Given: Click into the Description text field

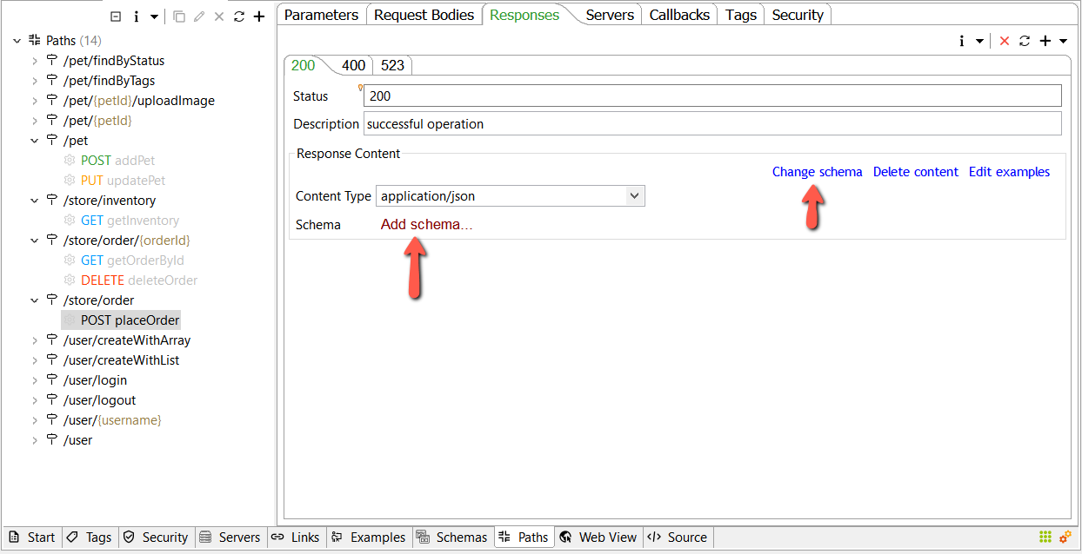Looking at the screenshot, I should [x=712, y=123].
